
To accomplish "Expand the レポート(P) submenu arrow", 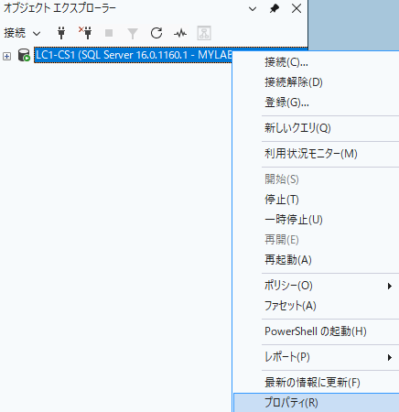I will point(390,357).
